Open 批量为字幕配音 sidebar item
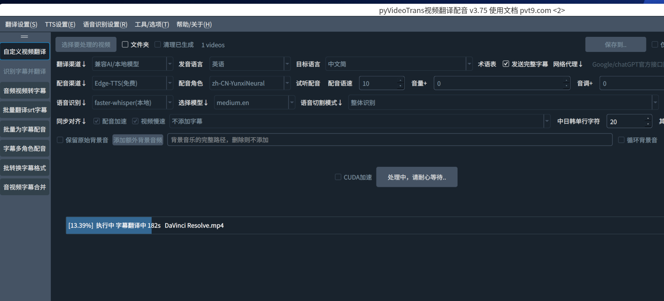Viewport: 664px width, 301px height. tap(25, 129)
